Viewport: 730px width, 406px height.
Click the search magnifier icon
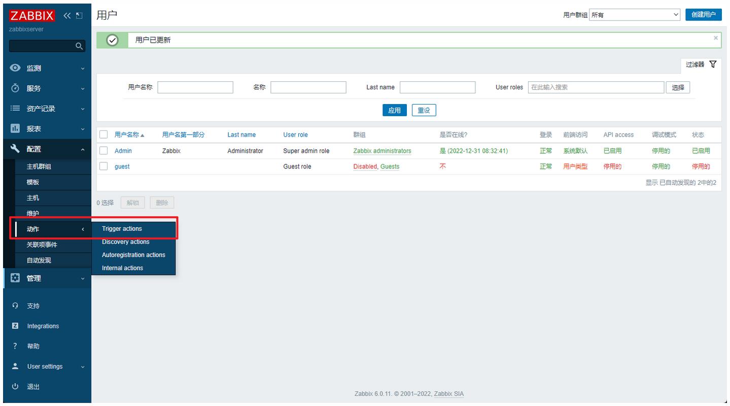(x=79, y=46)
